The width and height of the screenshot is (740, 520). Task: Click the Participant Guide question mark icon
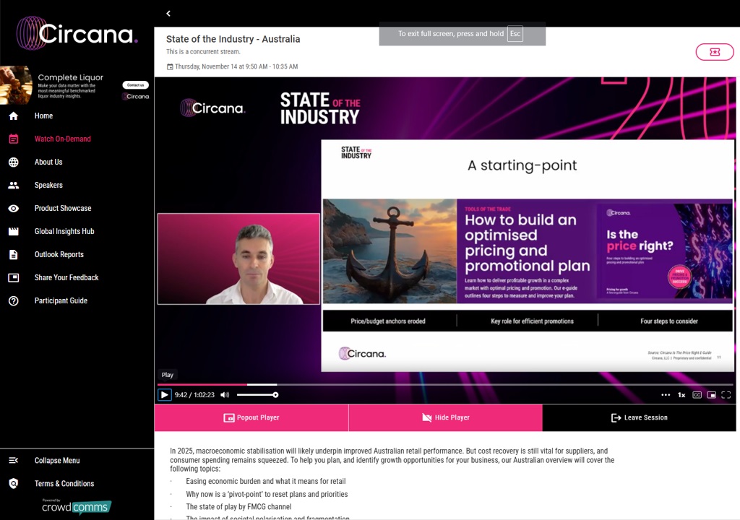tap(14, 300)
